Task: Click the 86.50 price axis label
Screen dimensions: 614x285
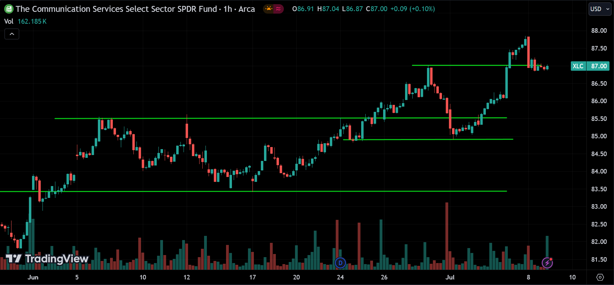Action: 599,84
